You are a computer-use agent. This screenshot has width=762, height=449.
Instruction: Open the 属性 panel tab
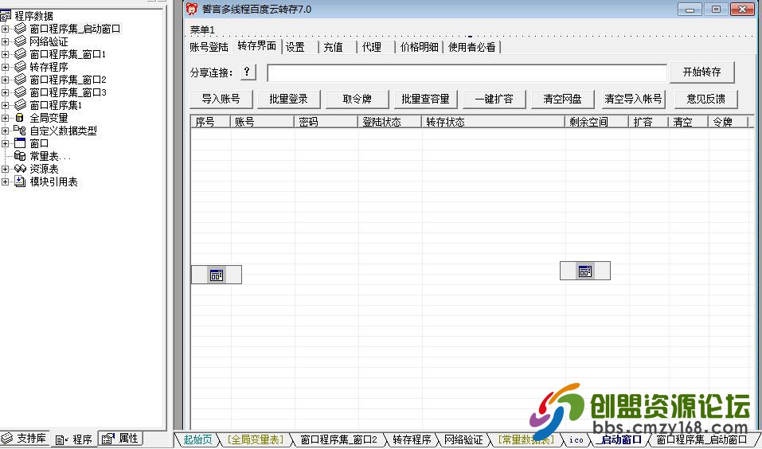coord(120,439)
